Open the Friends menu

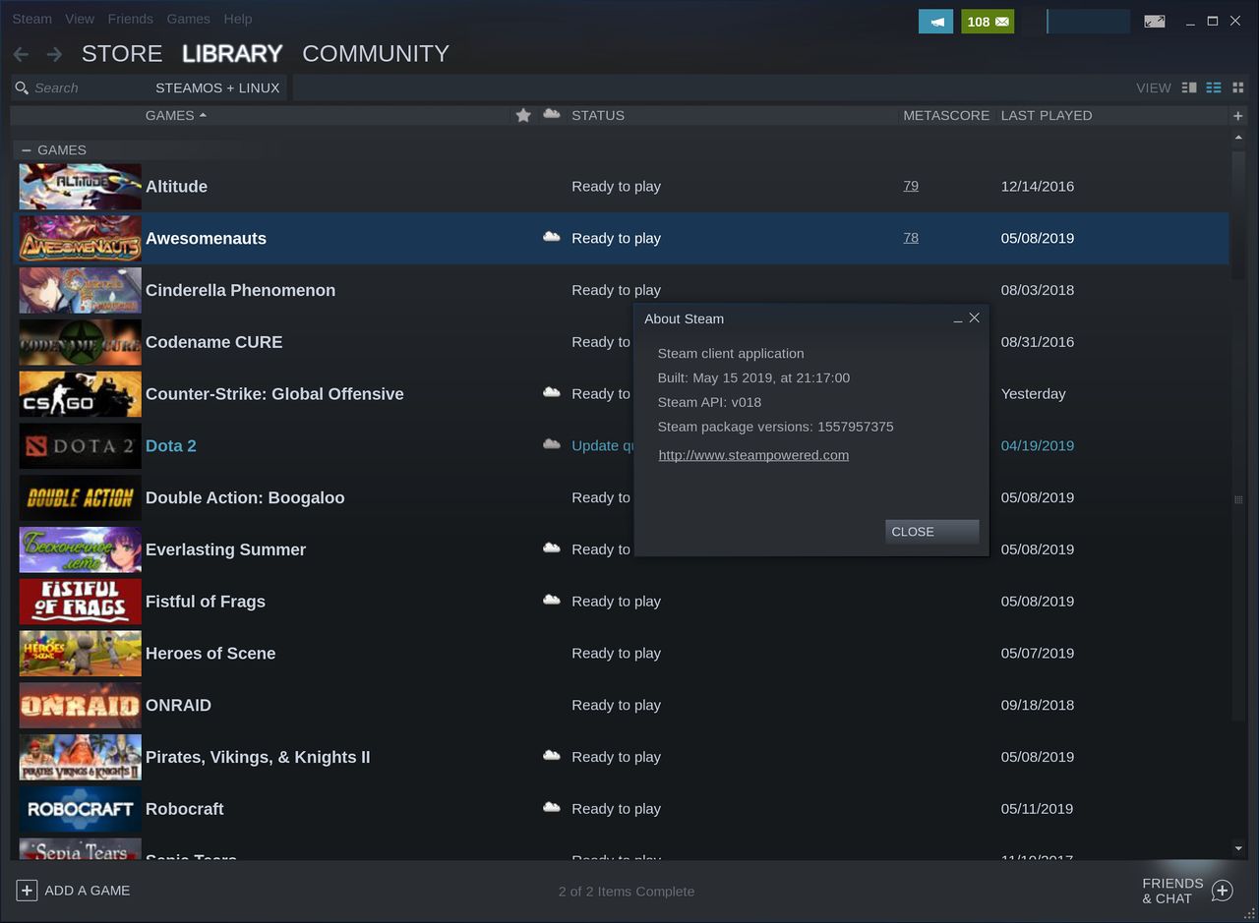tap(130, 19)
